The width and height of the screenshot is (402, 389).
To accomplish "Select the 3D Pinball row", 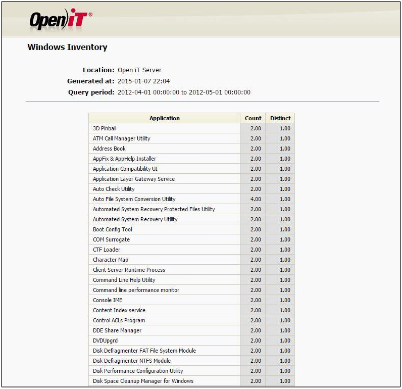I will pos(192,128).
